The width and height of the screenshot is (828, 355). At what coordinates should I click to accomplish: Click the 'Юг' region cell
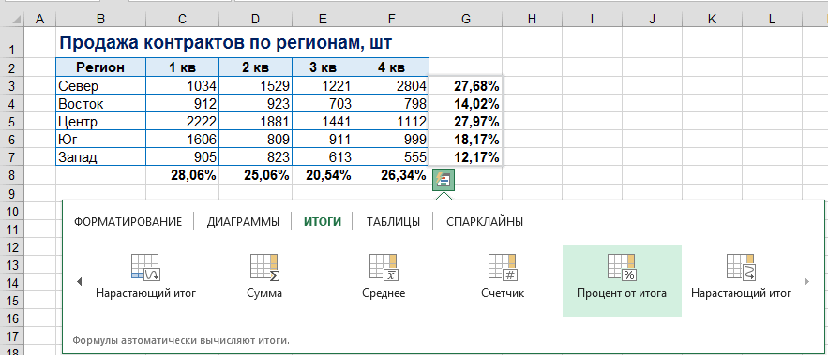pyautogui.click(x=100, y=140)
